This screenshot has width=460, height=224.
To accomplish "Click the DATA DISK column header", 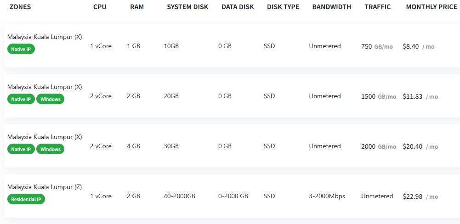I will (238, 7).
